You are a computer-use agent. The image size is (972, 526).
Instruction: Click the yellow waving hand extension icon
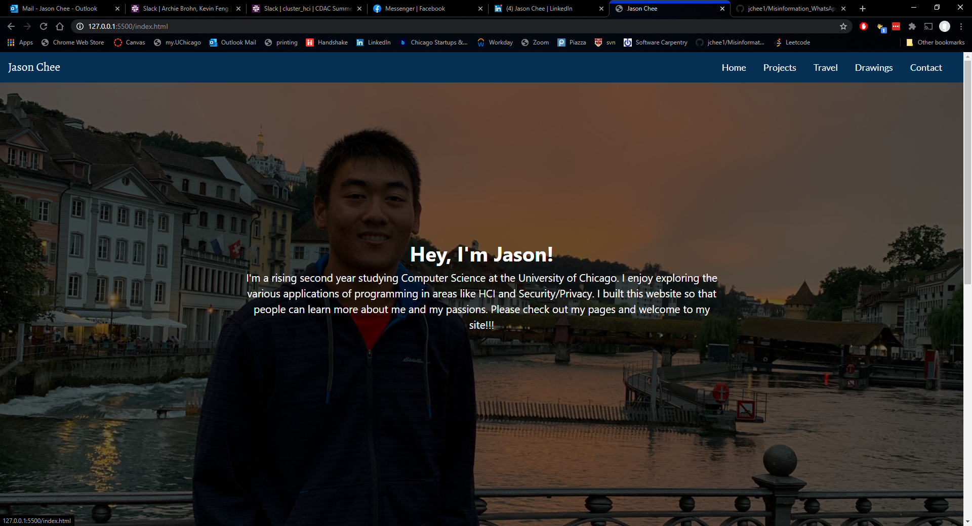click(x=880, y=26)
